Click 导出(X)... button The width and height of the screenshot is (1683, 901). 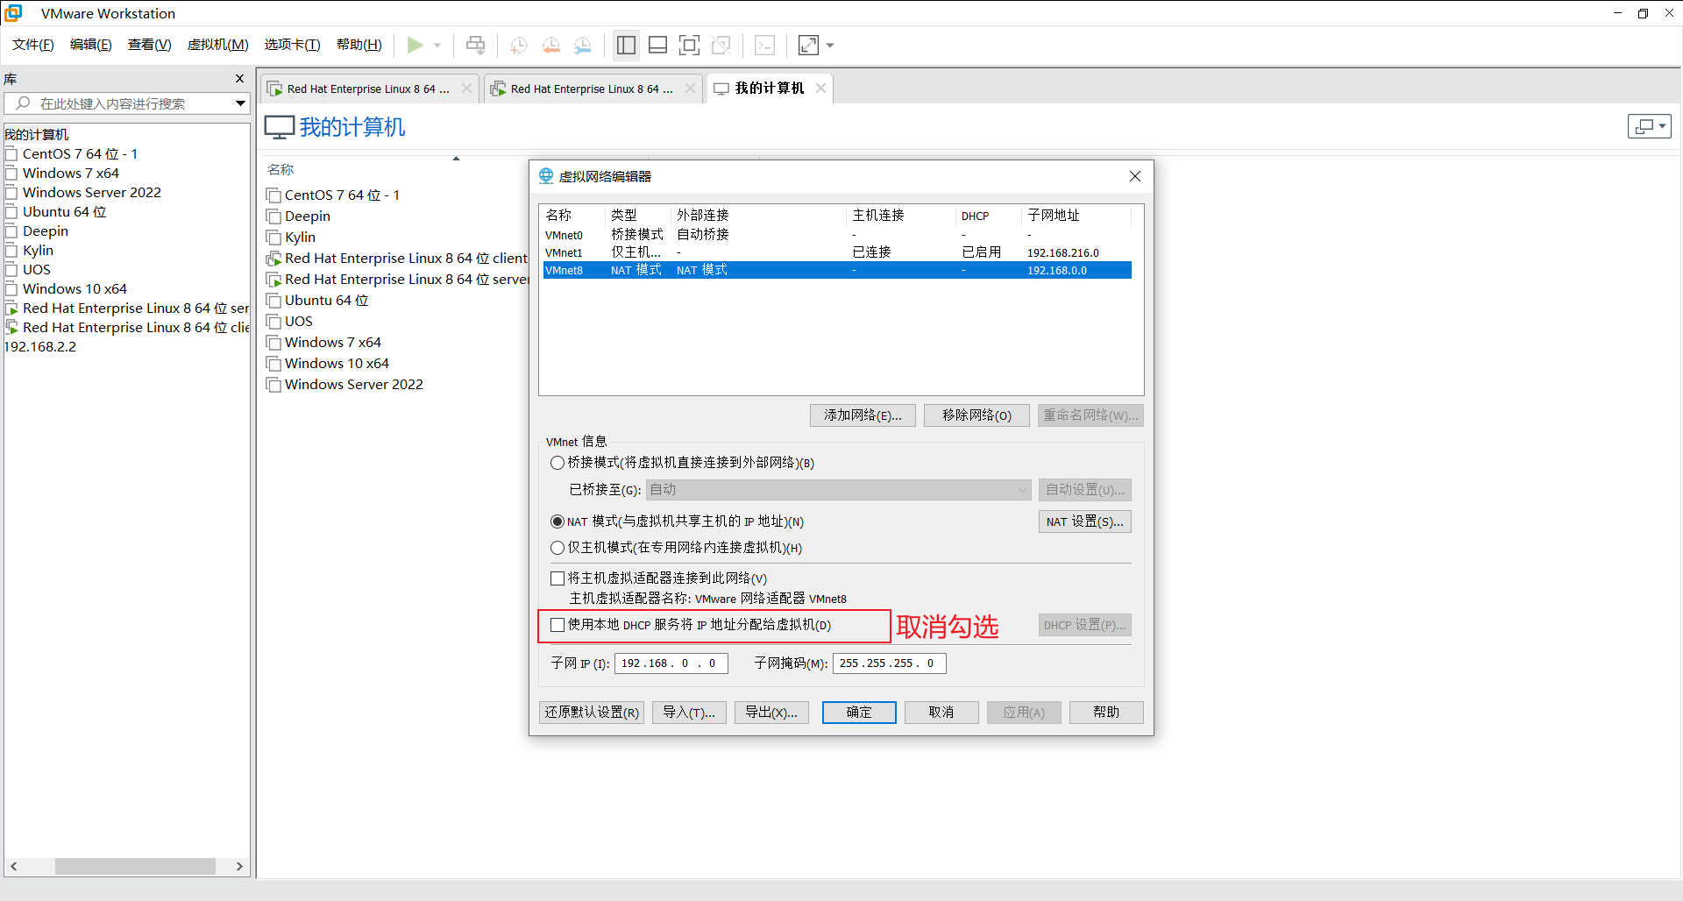click(x=771, y=713)
